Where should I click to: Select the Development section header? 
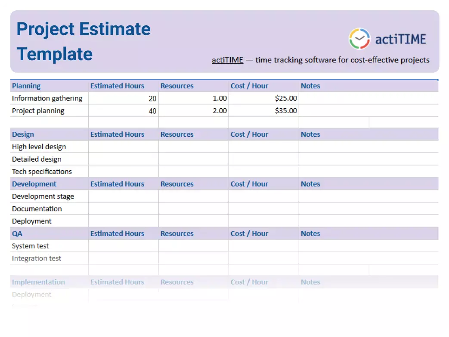(x=34, y=184)
